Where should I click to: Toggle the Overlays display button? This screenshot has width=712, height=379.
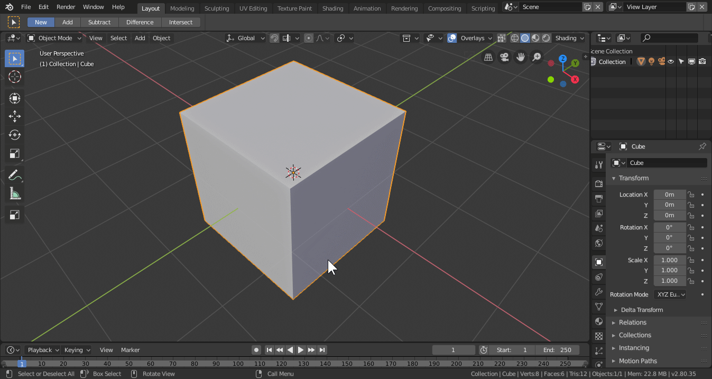coord(452,38)
